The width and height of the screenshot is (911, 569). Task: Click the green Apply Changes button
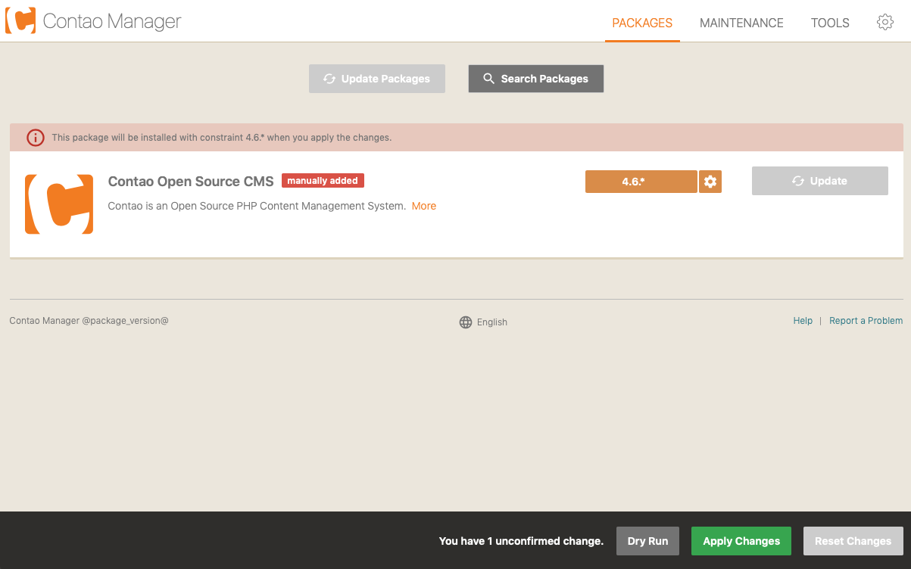coord(741,541)
